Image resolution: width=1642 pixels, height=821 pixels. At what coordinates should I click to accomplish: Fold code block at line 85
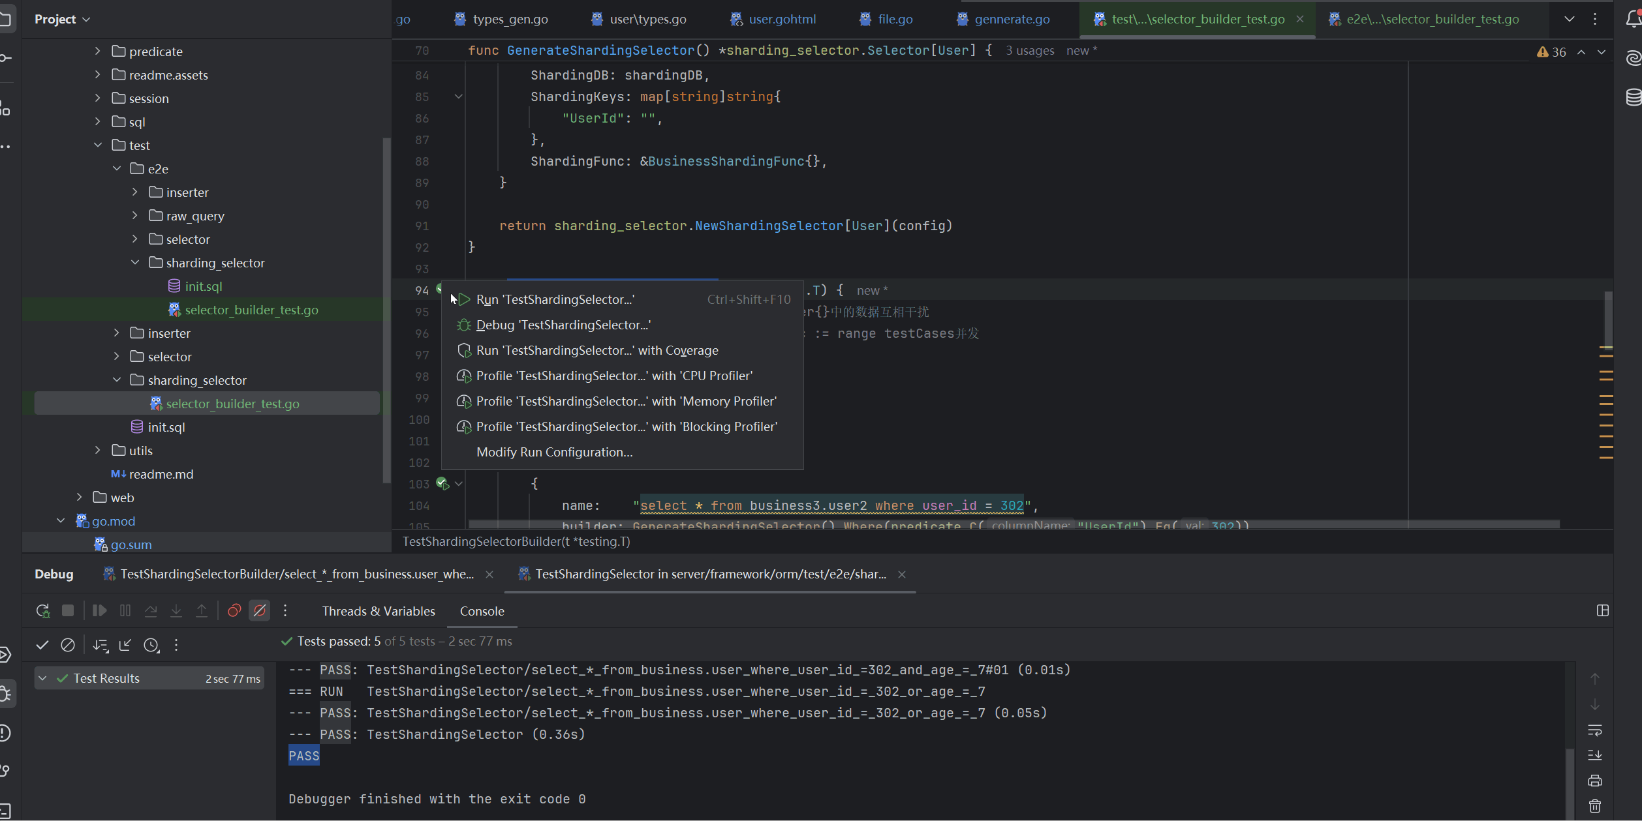point(459,97)
